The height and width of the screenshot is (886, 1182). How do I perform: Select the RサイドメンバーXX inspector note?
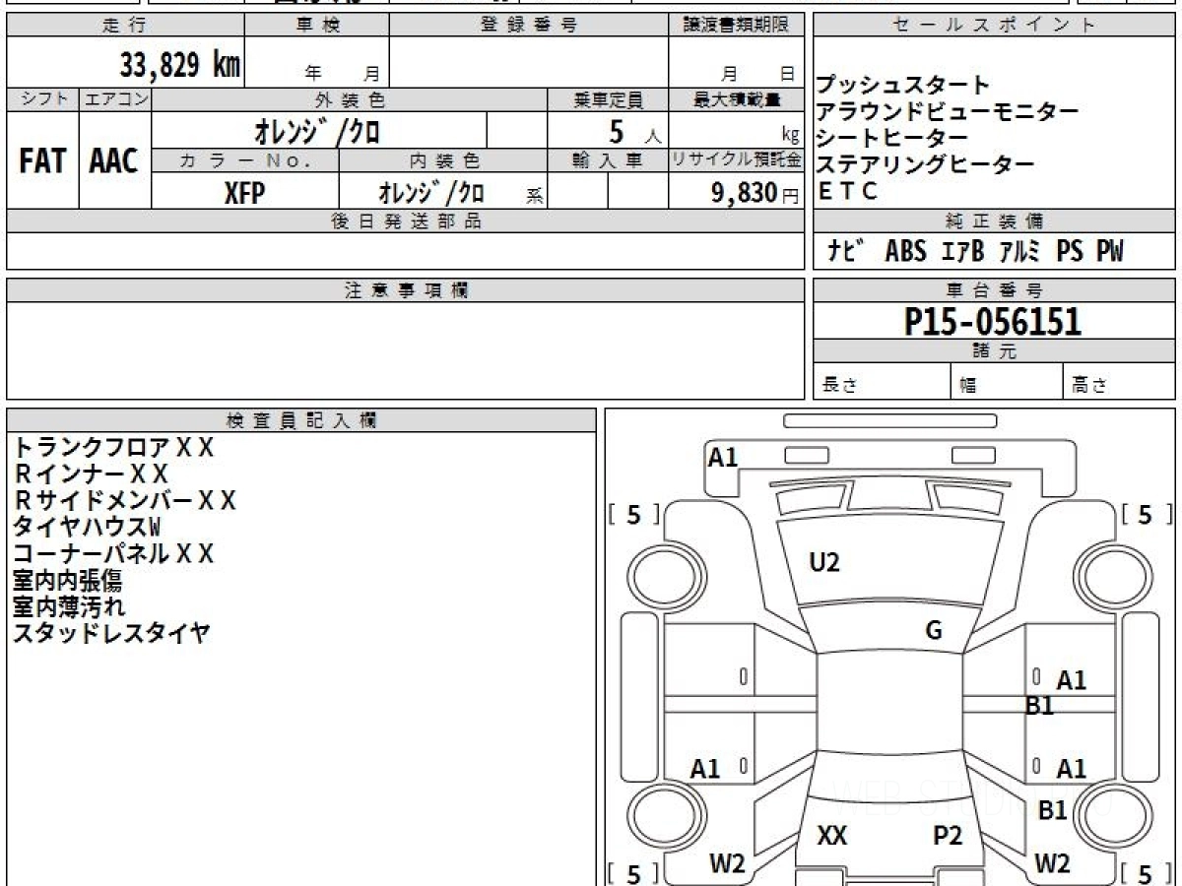pos(124,501)
